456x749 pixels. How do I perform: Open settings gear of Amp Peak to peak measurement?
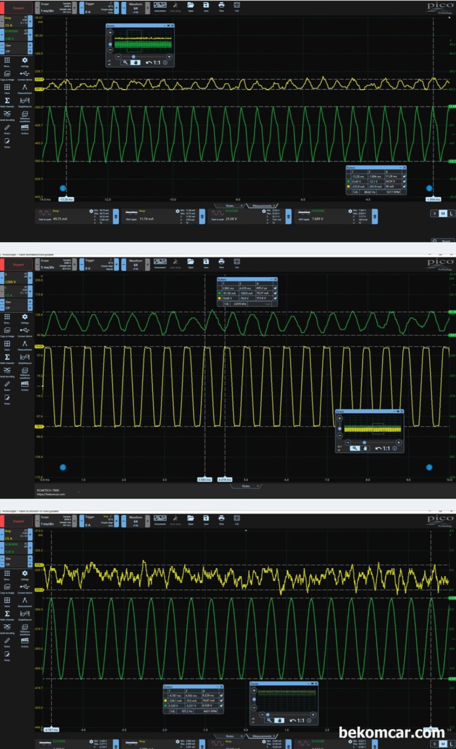(x=91, y=211)
